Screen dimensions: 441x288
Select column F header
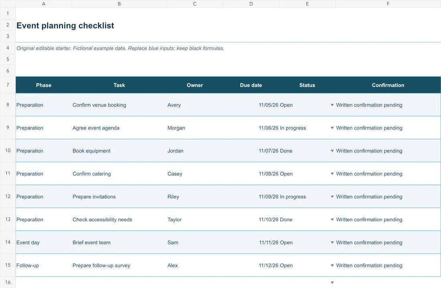[388, 4]
